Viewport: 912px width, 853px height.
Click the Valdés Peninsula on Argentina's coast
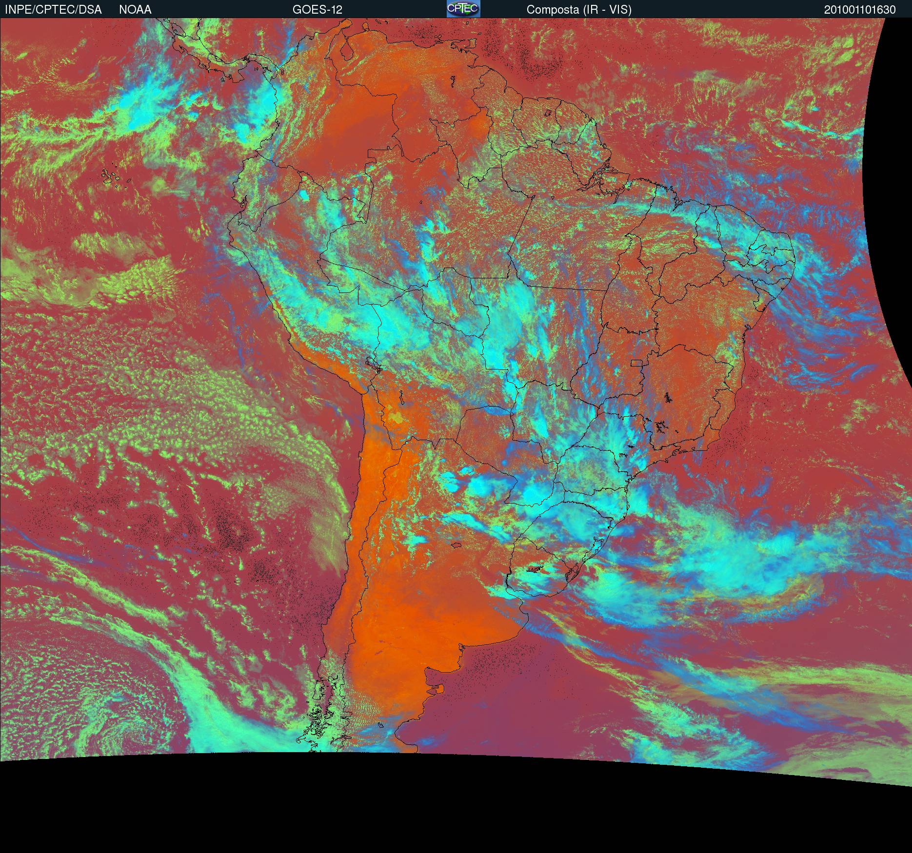pos(440,688)
